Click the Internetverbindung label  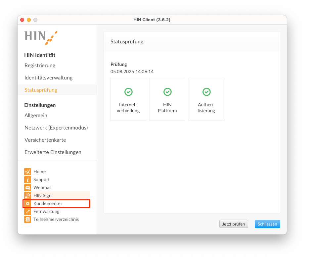[128, 108]
